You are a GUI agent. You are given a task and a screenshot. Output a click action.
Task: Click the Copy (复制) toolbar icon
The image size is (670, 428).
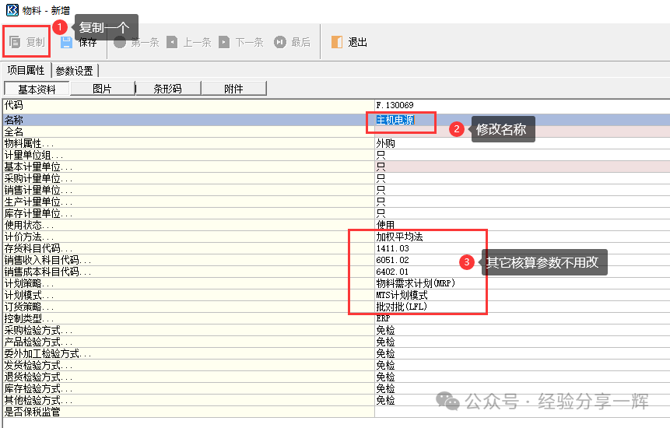point(16,42)
